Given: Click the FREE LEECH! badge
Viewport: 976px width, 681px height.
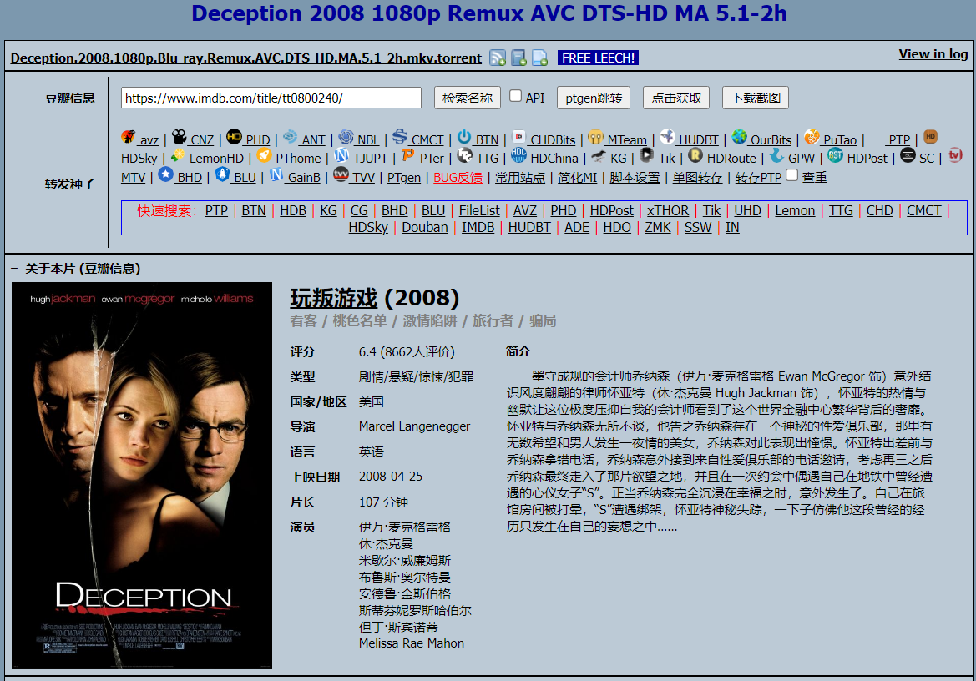Looking at the screenshot, I should click(x=598, y=58).
